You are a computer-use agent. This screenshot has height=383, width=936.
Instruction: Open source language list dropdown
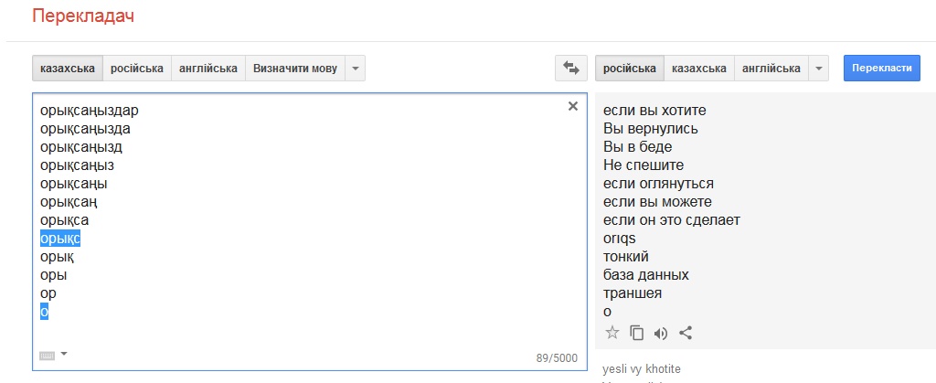[x=356, y=68]
